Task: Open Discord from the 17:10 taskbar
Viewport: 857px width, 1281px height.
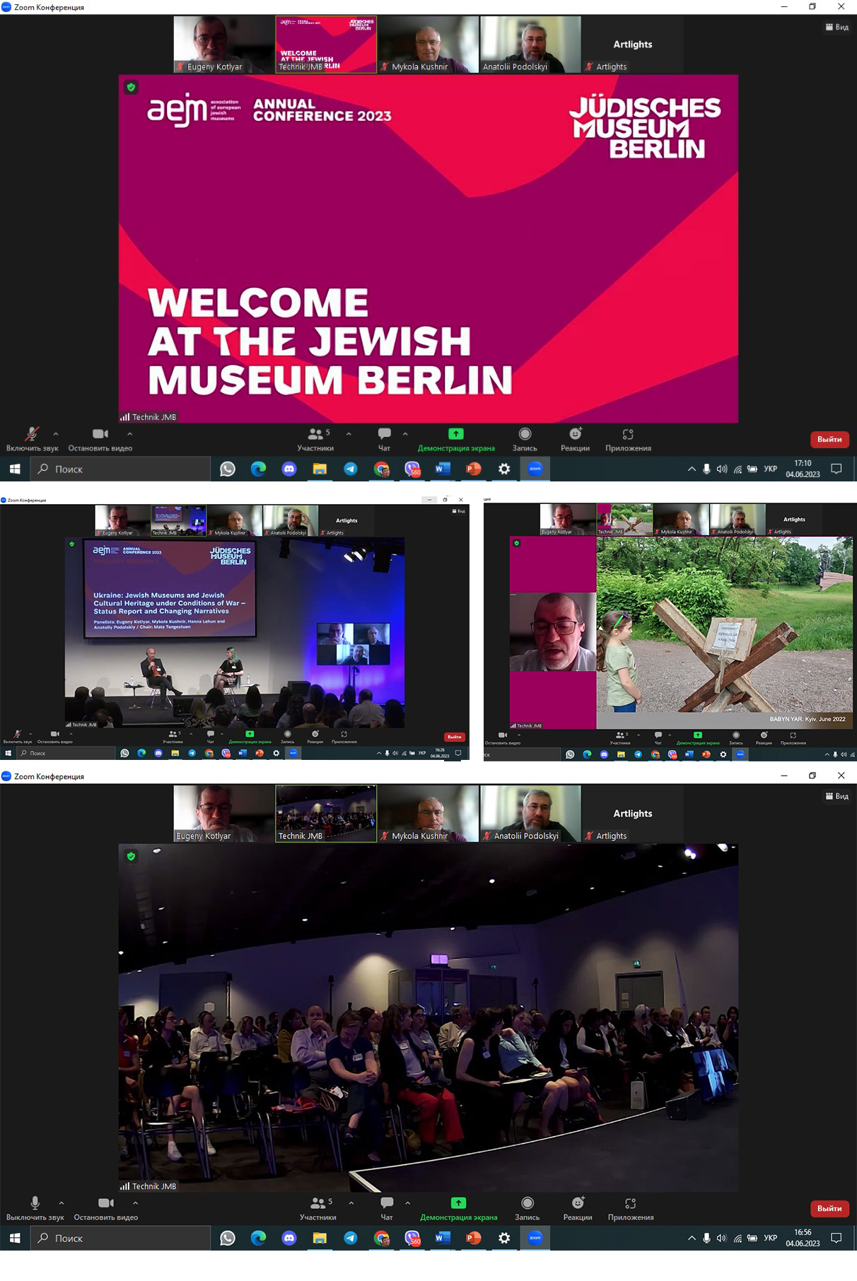Action: point(288,469)
